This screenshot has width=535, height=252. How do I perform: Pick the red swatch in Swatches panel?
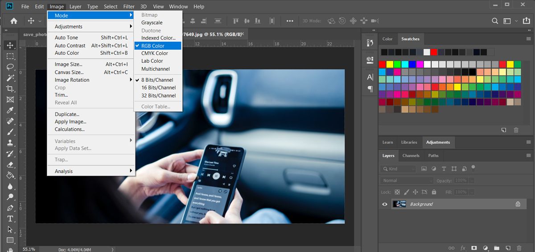pos(382,64)
